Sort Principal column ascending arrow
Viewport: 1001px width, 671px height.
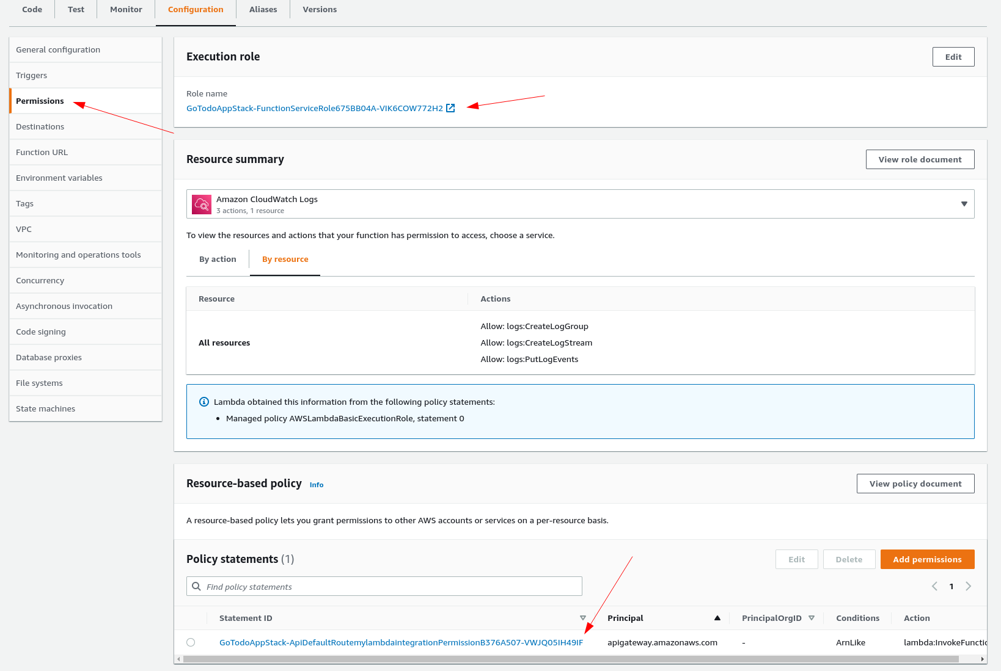717,618
